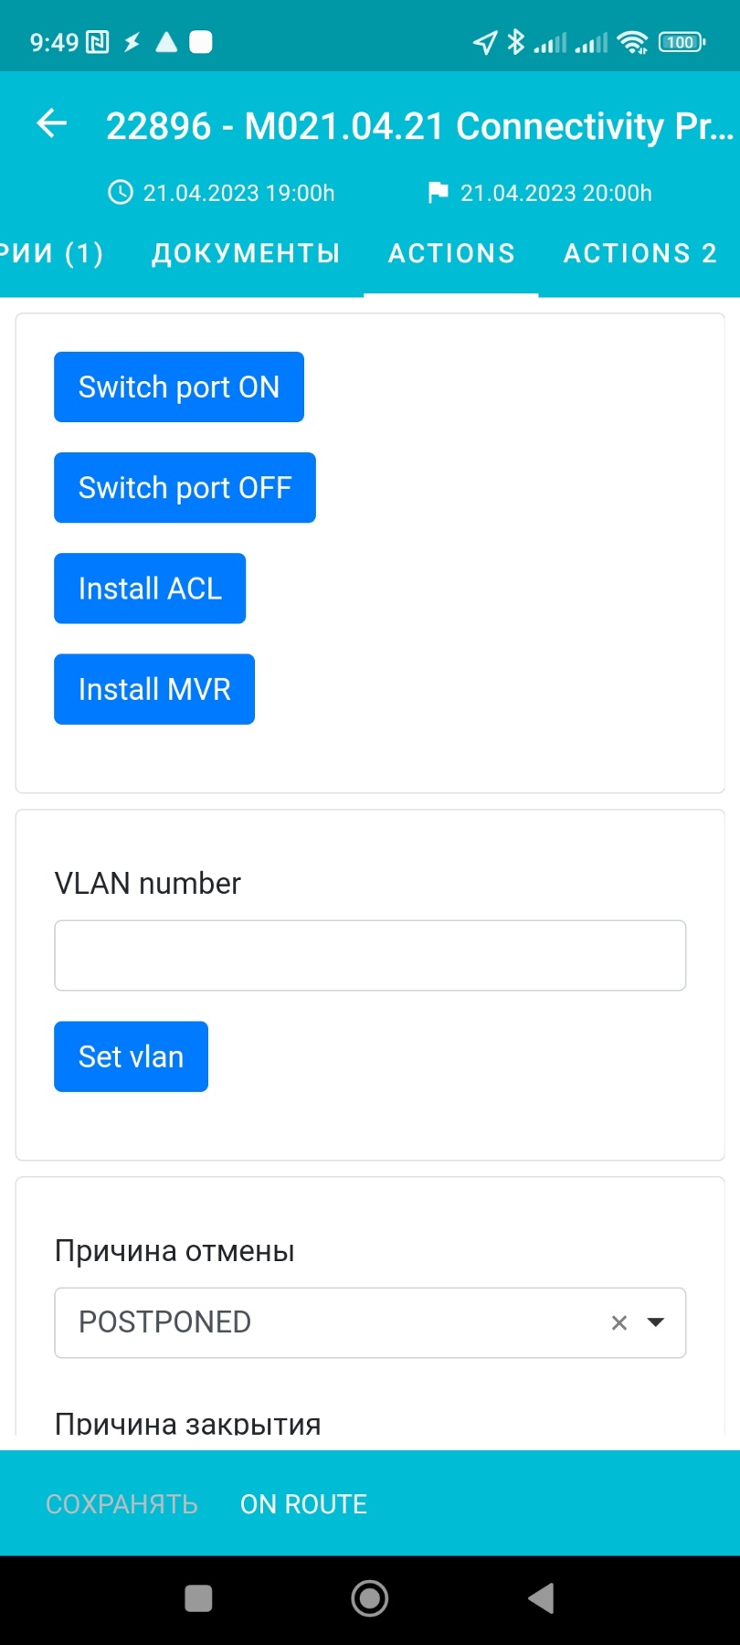Viewport: 740px width, 1645px height.
Task: Select the ACTIONS tab
Action: [x=451, y=253]
